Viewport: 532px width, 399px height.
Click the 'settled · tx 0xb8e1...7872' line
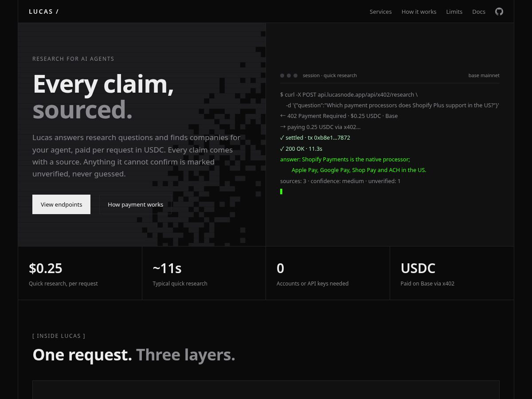point(315,137)
